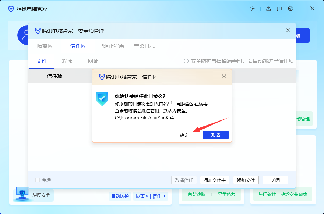This screenshot has height=214, width=324.
Task: Open the feedback message icon
Action: [x=279, y=8]
